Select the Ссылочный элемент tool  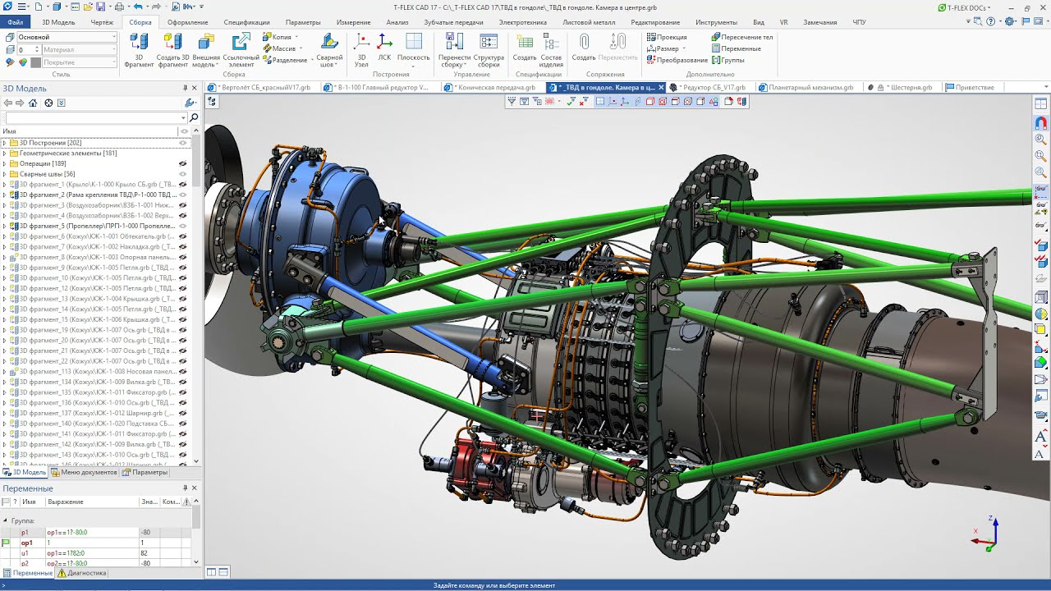tap(241, 48)
